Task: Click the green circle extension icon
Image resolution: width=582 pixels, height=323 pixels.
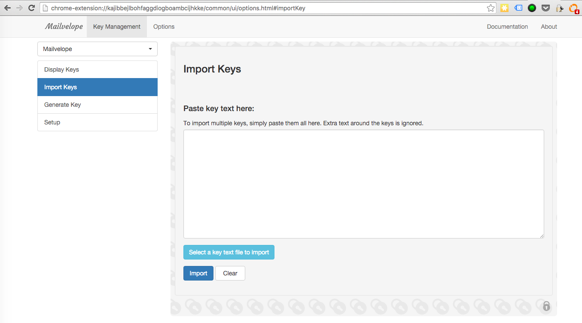Action: pyautogui.click(x=532, y=8)
